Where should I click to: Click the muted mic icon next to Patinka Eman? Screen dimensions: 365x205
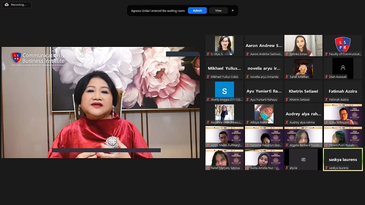[287, 54]
